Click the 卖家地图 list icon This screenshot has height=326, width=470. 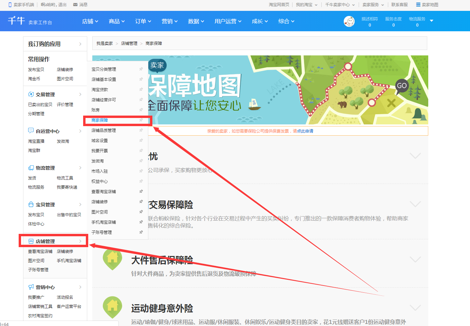coord(418,5)
